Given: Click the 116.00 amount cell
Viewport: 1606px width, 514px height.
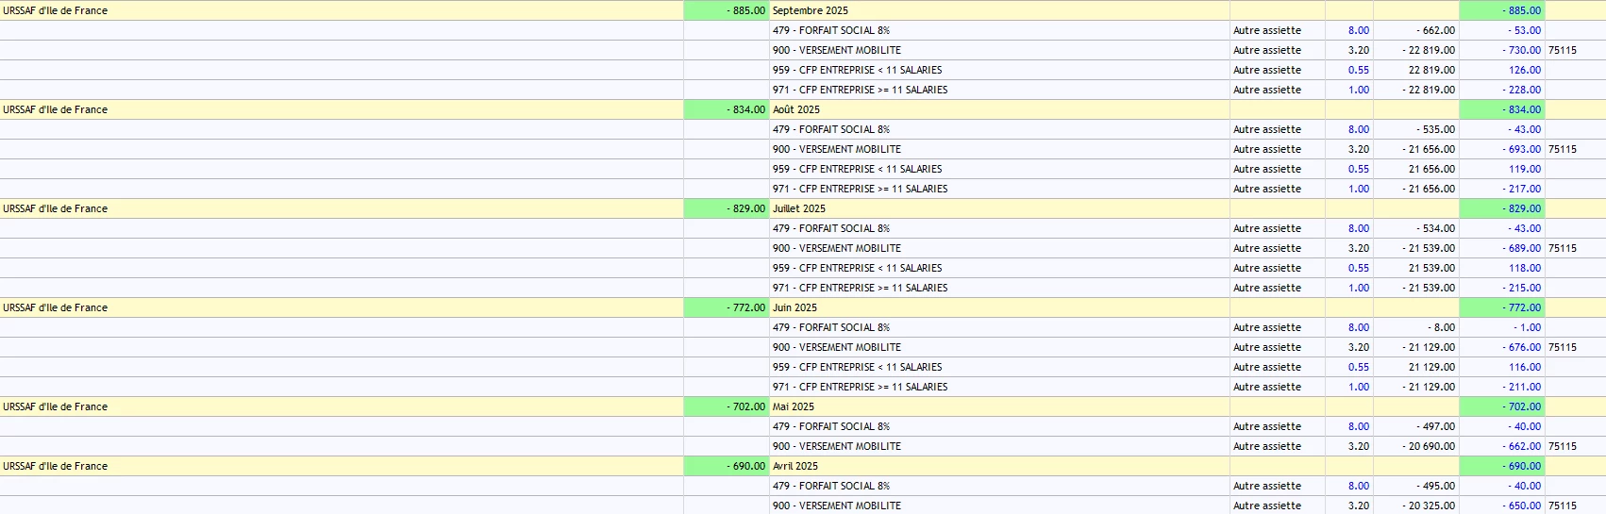Looking at the screenshot, I should (x=1502, y=367).
